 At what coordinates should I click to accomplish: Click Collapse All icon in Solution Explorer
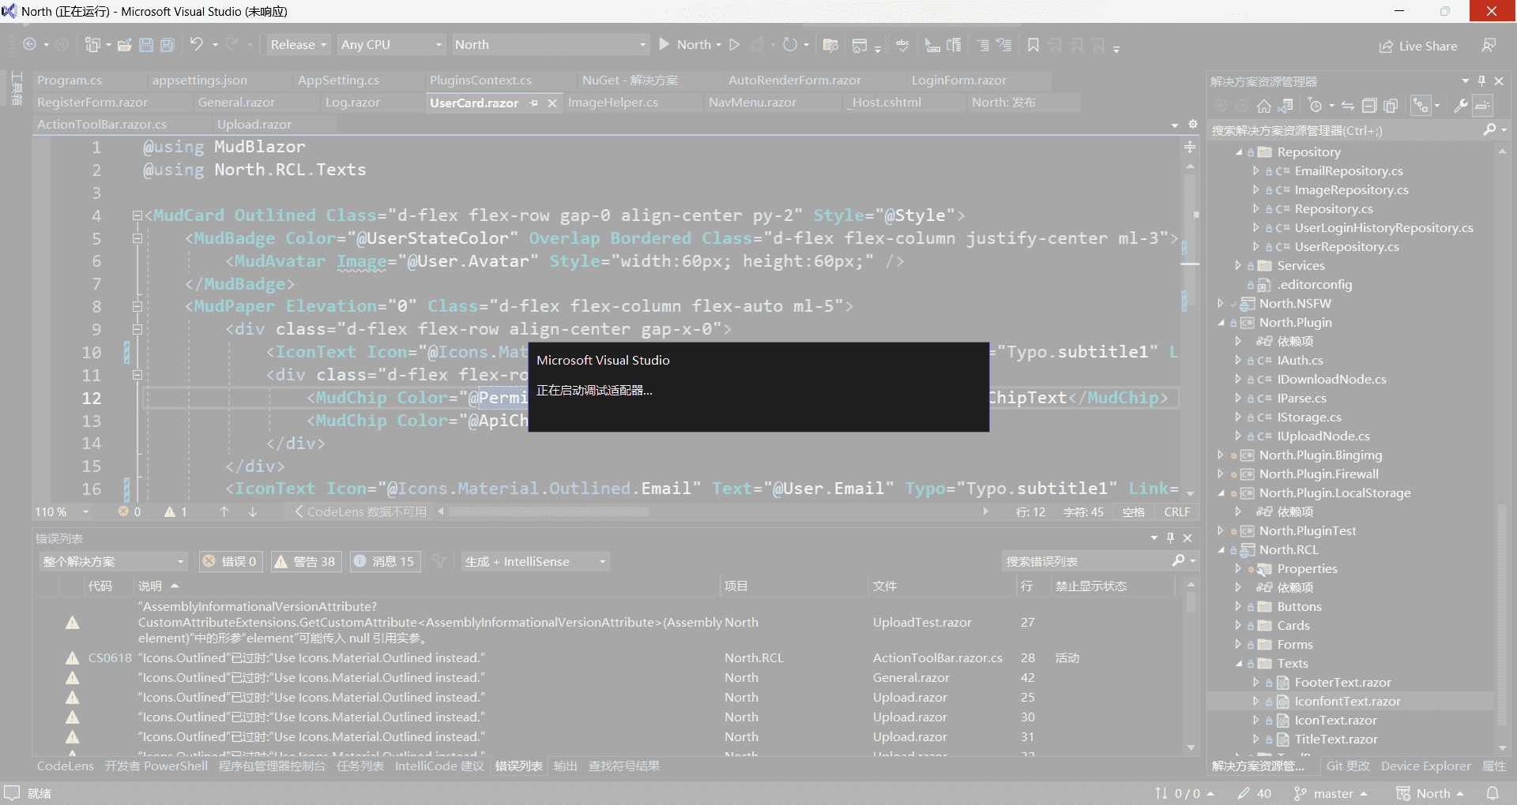click(x=1369, y=106)
